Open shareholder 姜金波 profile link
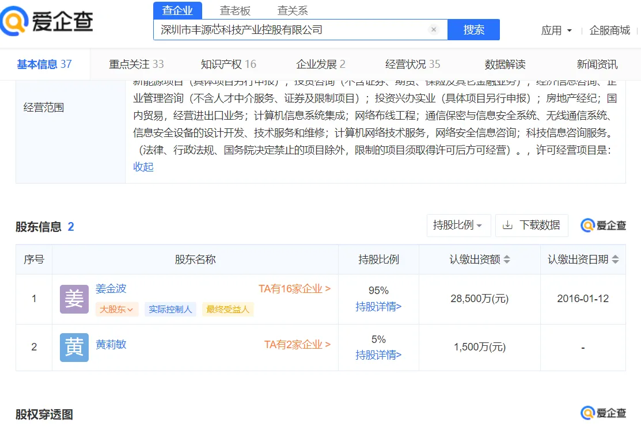 coord(111,289)
